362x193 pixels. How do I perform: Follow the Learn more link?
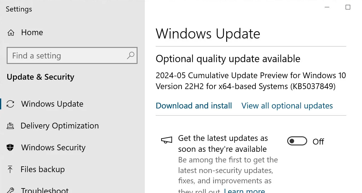[x=244, y=191]
